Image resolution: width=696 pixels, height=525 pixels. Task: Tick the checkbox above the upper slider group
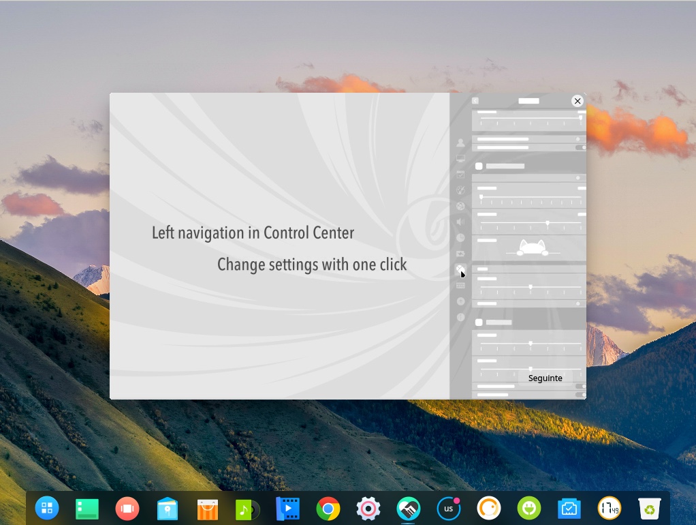point(479,166)
